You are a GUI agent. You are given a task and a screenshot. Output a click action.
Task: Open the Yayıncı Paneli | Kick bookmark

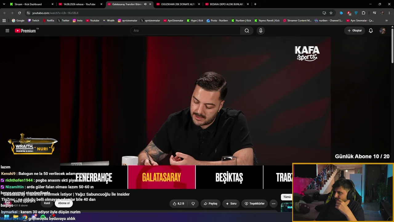tap(267, 20)
